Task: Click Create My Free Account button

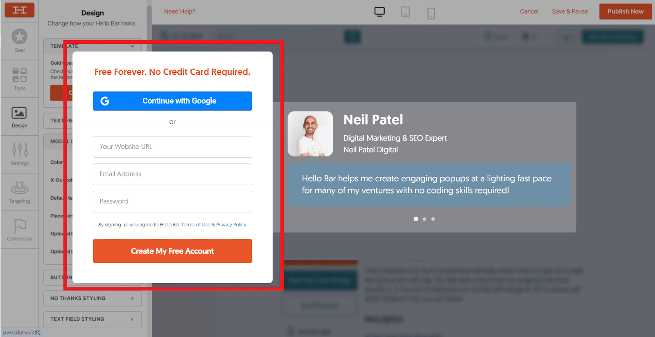Action: point(172,251)
